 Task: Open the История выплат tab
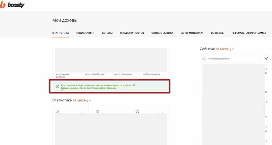(192, 33)
